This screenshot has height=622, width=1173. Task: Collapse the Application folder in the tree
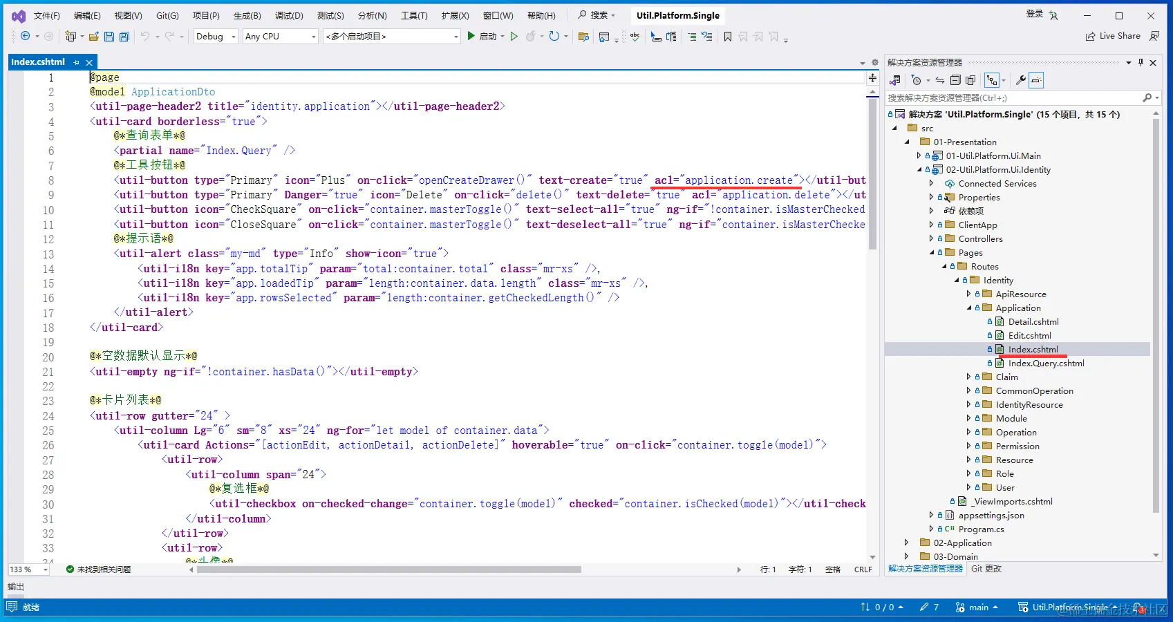[x=968, y=308]
